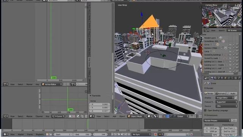Click the render display lock icon

click(236, 98)
